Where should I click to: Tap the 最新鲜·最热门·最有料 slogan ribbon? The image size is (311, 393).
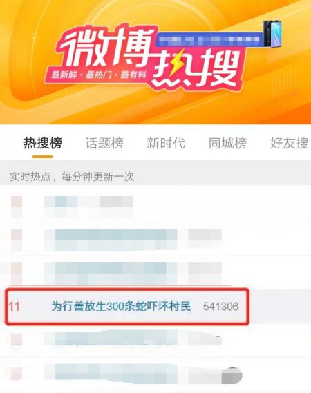click(x=99, y=75)
